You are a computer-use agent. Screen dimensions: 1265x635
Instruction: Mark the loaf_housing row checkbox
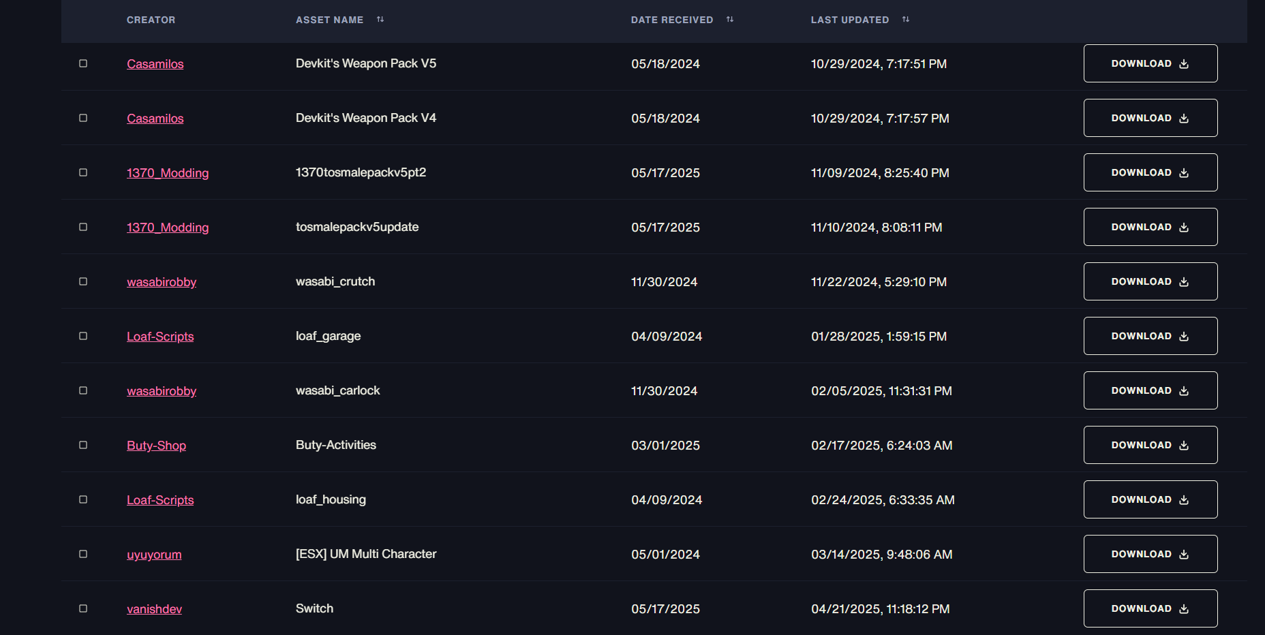pyautogui.click(x=83, y=499)
